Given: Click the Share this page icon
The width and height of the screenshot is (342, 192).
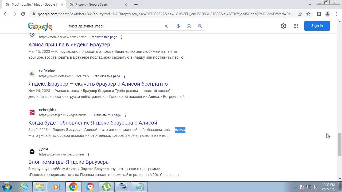Looking at the screenshot, I should [300, 14].
